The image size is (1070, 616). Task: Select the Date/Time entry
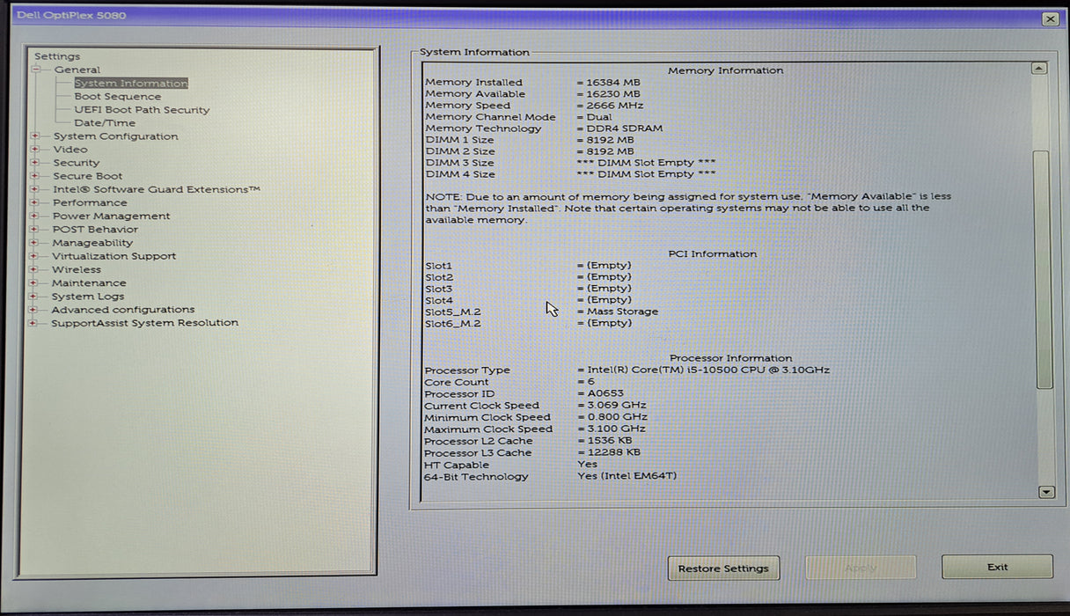105,123
